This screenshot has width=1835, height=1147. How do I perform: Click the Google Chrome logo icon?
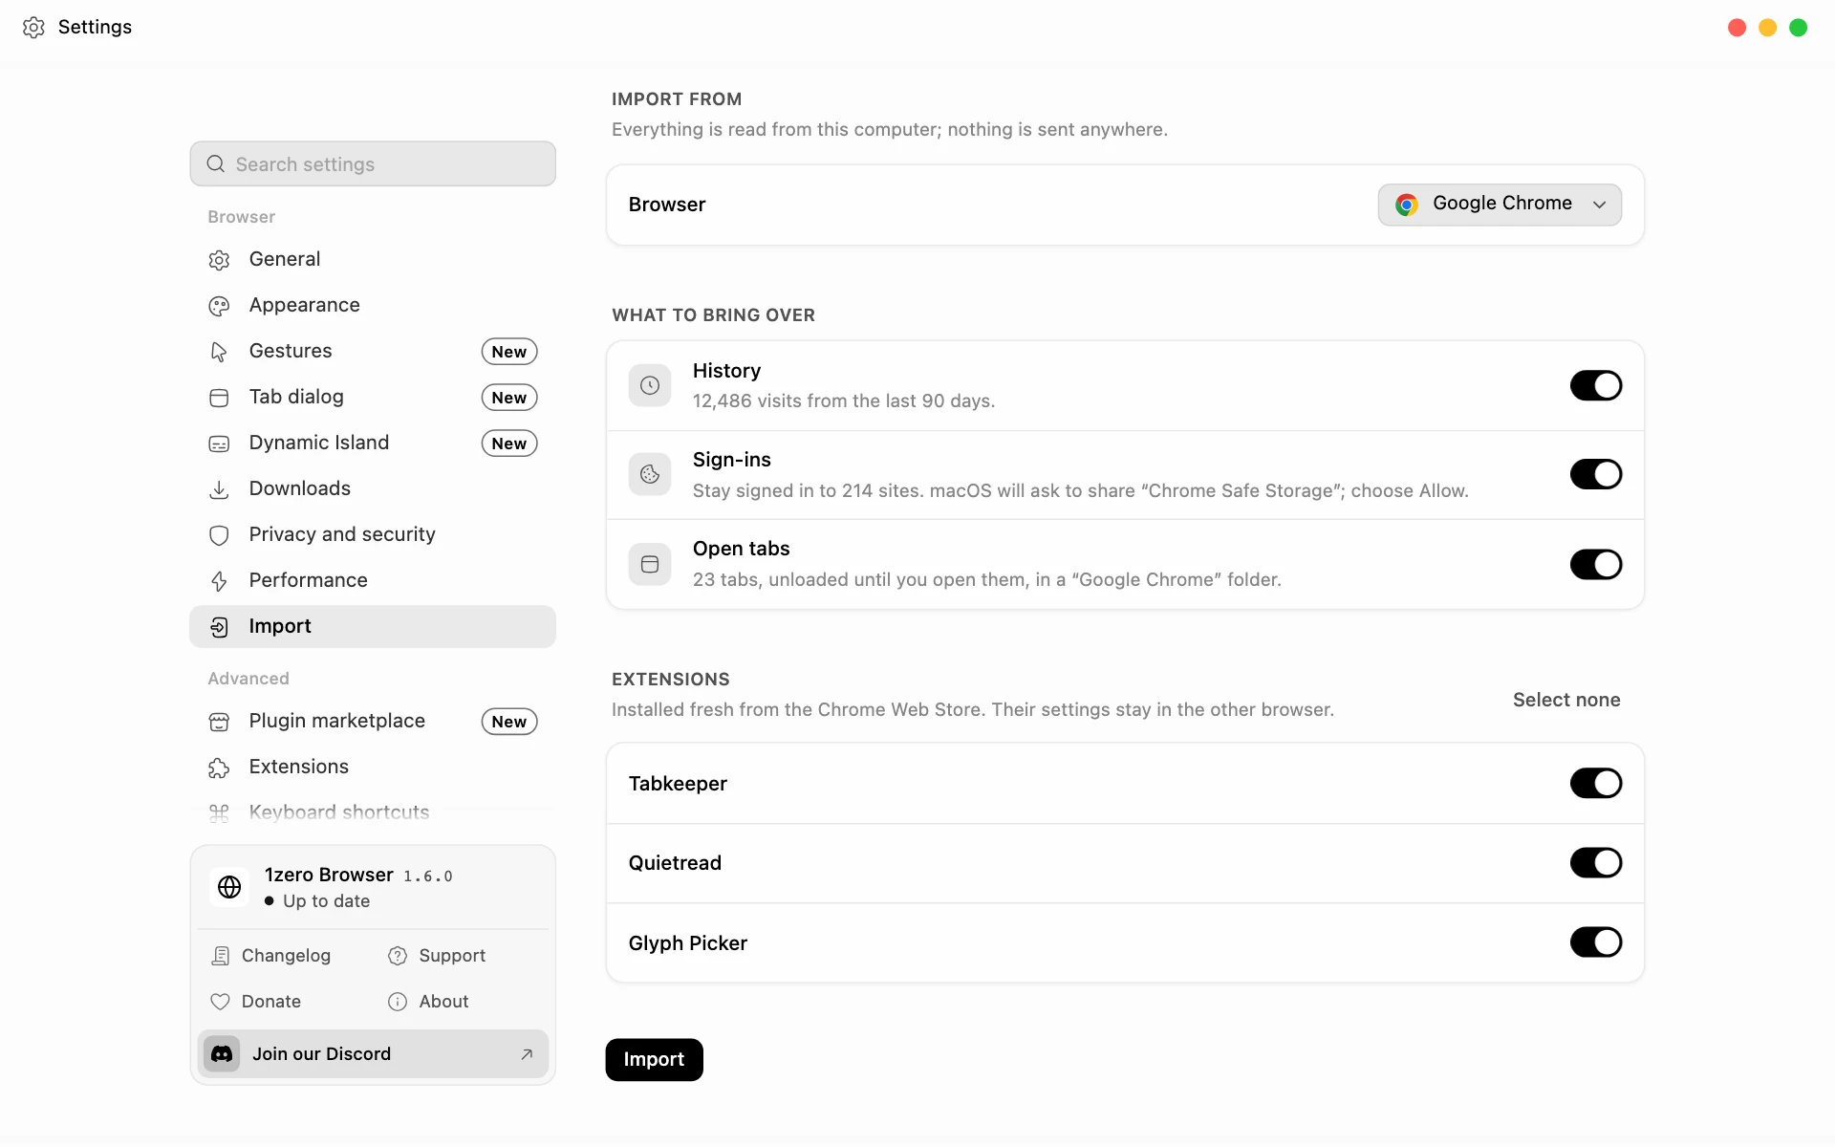(x=1407, y=205)
